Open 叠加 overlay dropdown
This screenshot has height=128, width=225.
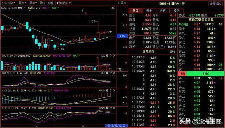[x=22, y=3]
